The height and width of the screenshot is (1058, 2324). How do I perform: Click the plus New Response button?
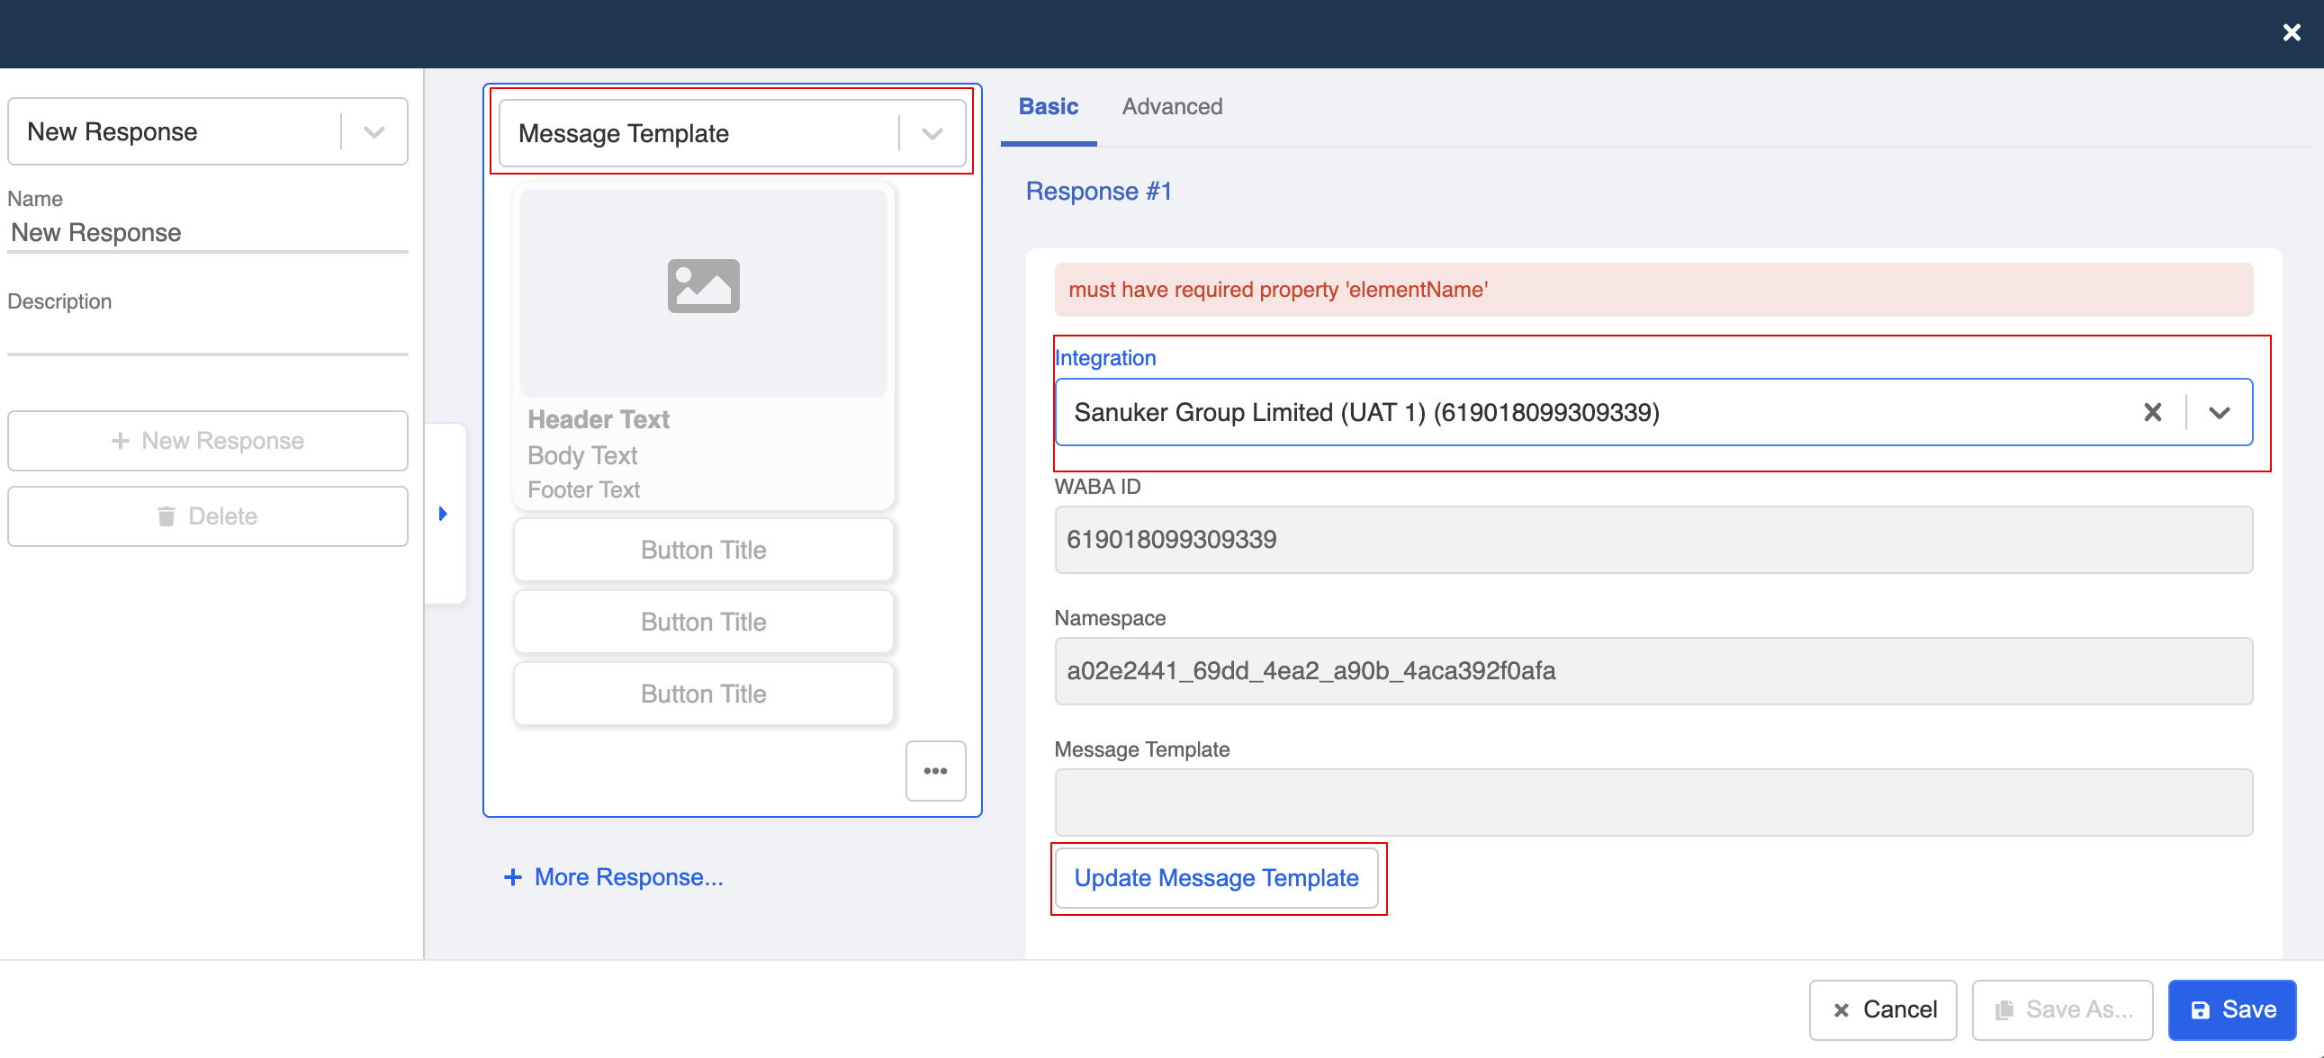tap(208, 440)
